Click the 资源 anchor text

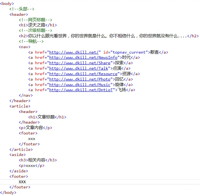pos(127,73)
